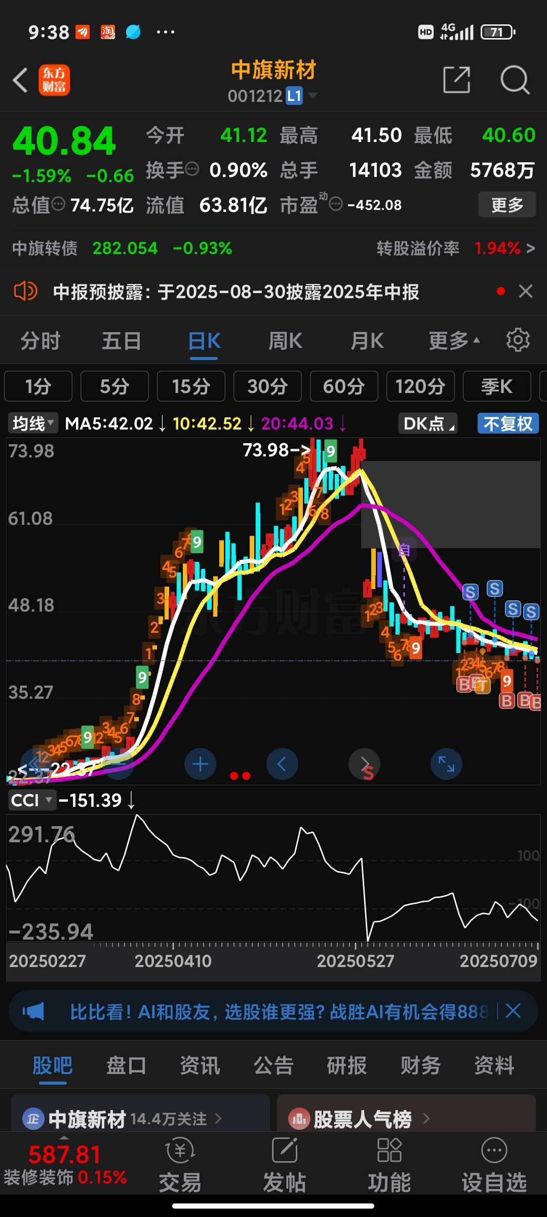Screen dimensions: 547x1217
Task: Select 1分 minute chart
Action: (38, 386)
